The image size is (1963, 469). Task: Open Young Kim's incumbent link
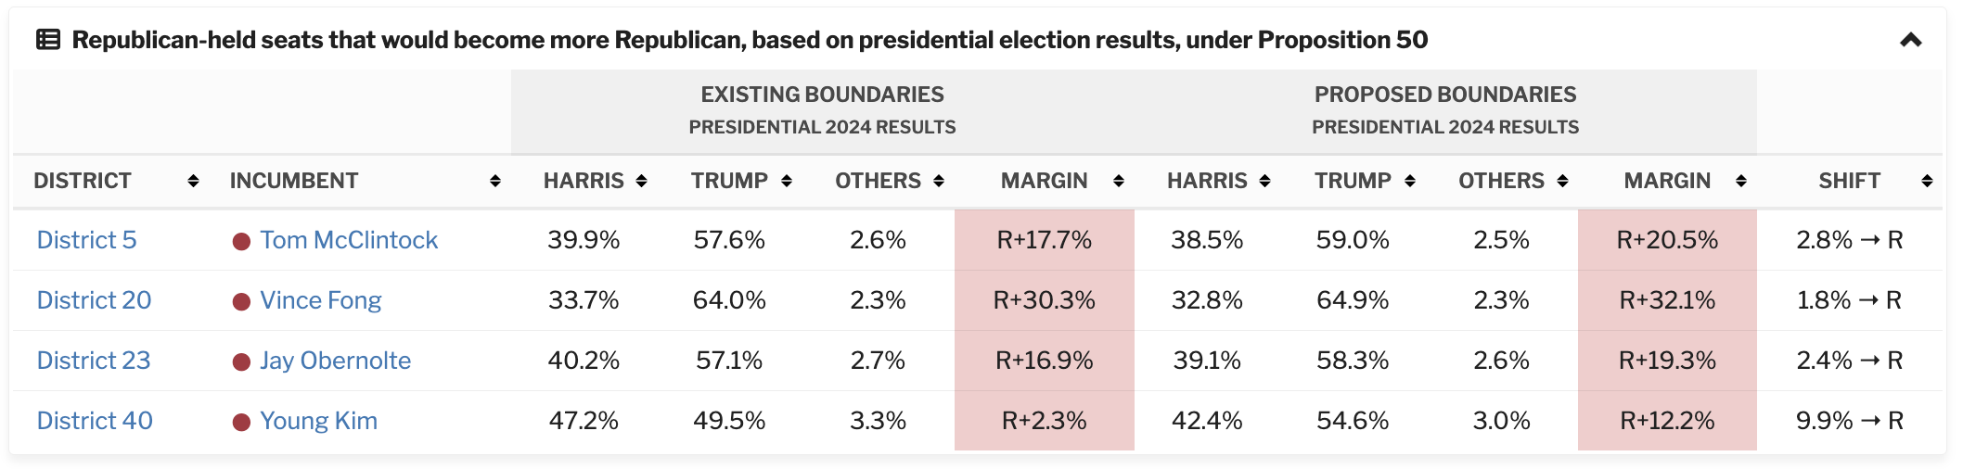click(x=318, y=421)
